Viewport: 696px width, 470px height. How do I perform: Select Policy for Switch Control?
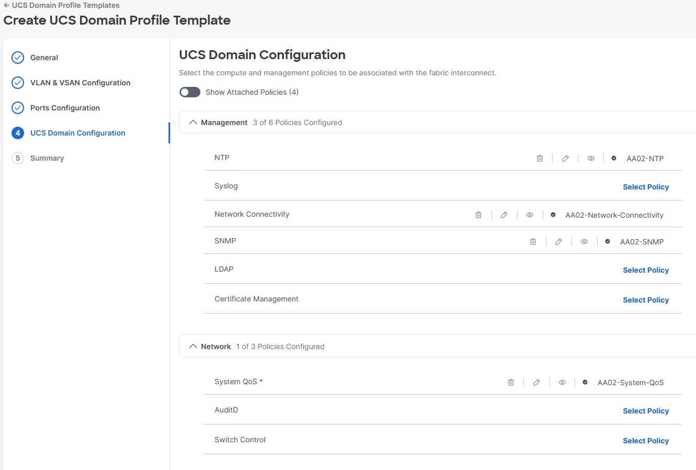pos(646,441)
